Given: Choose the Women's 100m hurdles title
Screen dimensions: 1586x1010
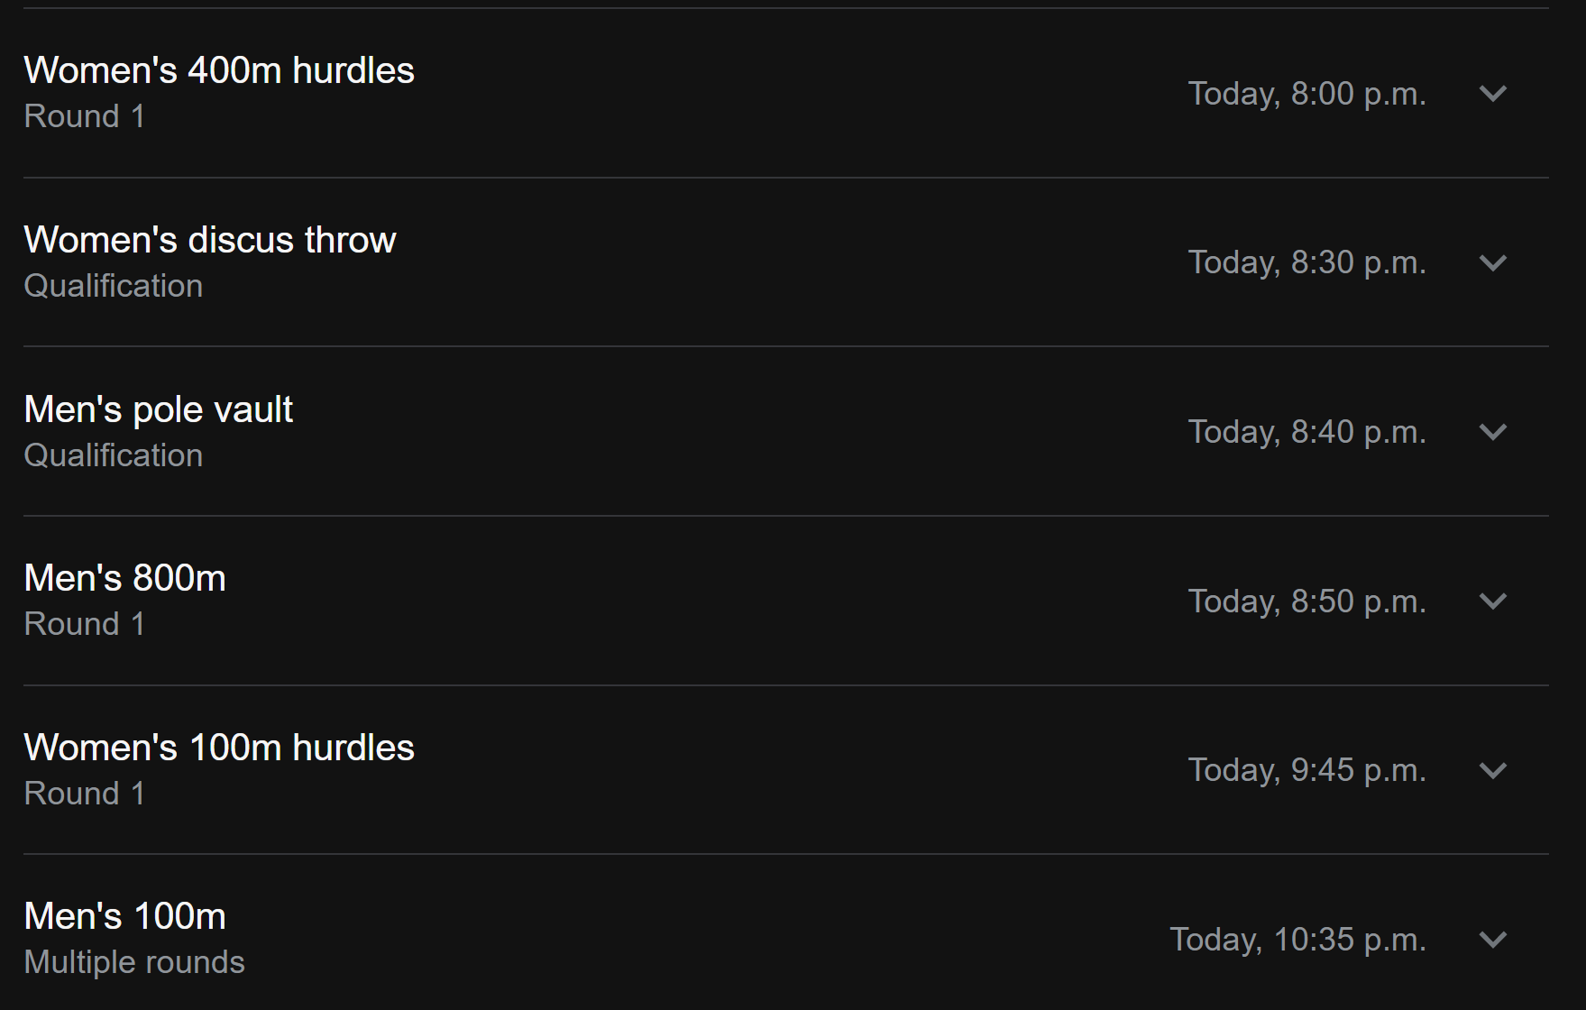Looking at the screenshot, I should [219, 748].
